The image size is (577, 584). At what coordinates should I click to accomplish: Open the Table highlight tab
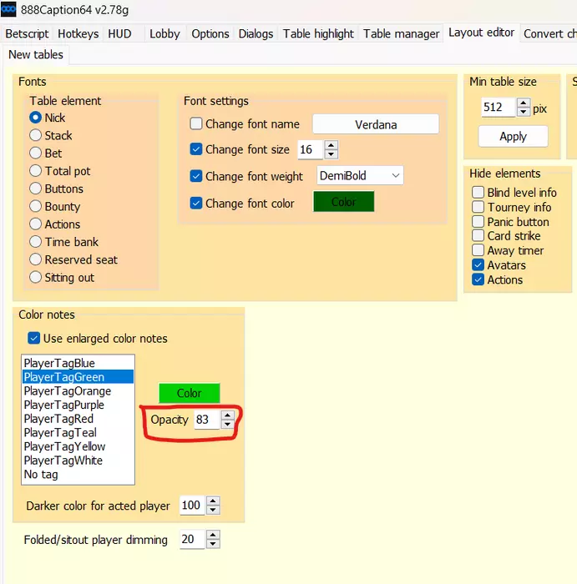tap(318, 34)
